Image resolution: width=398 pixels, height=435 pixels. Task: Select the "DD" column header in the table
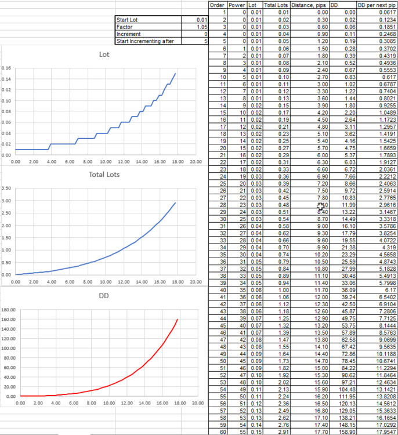click(x=343, y=5)
